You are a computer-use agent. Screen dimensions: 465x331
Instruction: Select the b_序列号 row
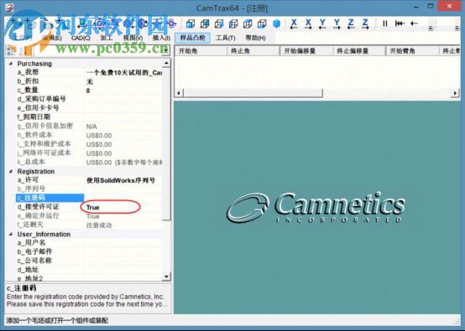click(89, 189)
